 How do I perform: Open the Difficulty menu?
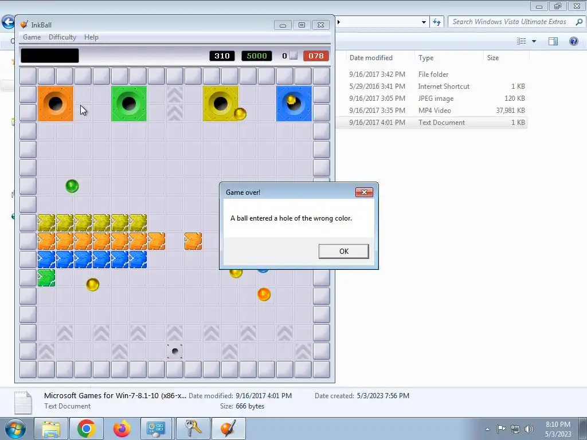tap(62, 37)
